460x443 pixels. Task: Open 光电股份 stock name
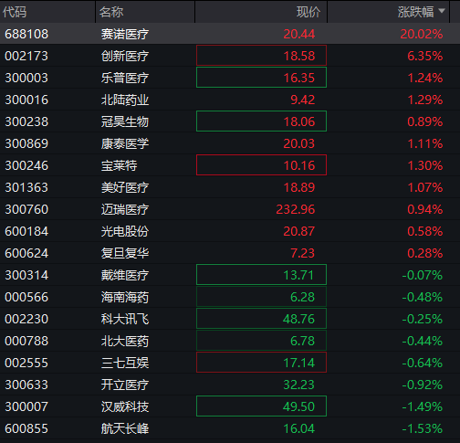[125, 231]
